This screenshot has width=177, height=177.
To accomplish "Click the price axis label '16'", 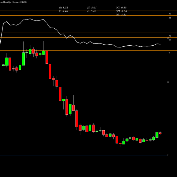I will pos(170,14).
